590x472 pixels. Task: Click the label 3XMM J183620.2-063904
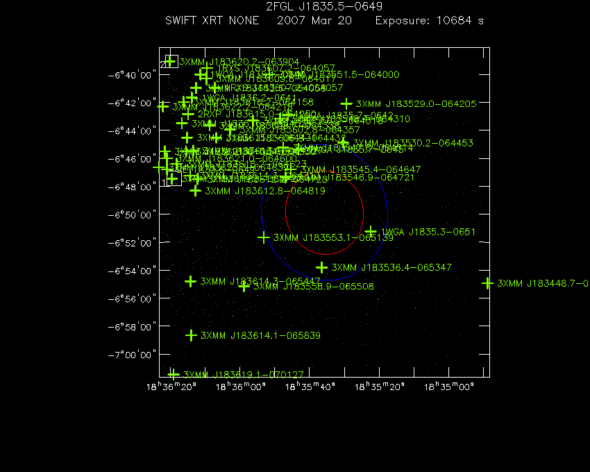point(239,62)
